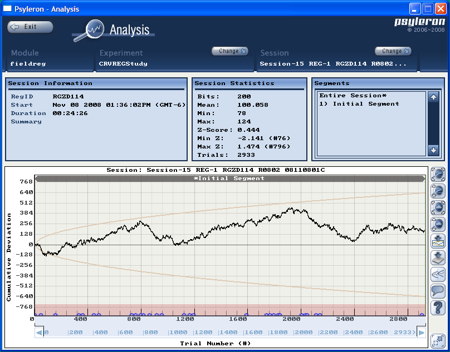
Task: Click the top horizontal zoom icon
Action: click(x=438, y=175)
